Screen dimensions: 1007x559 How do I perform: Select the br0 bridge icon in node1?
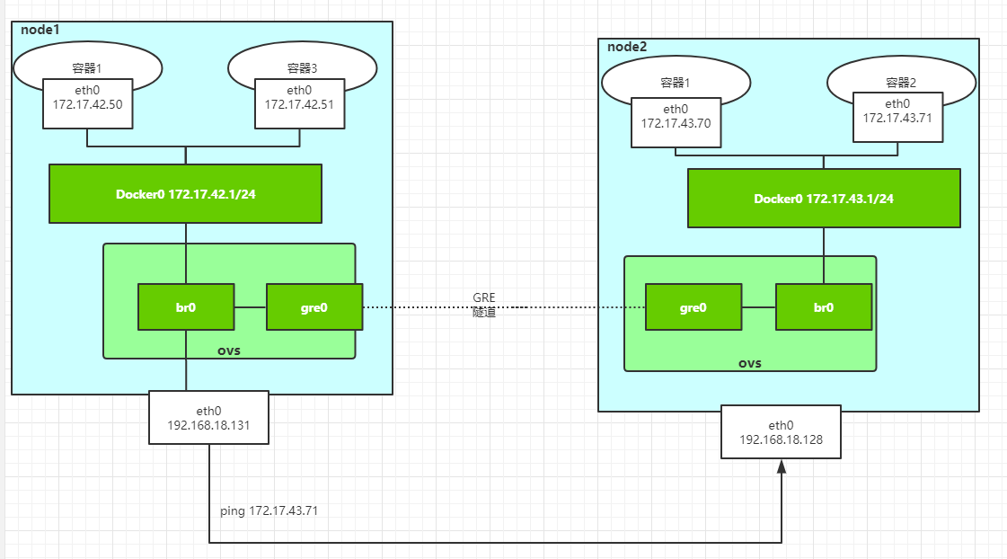[x=186, y=306]
